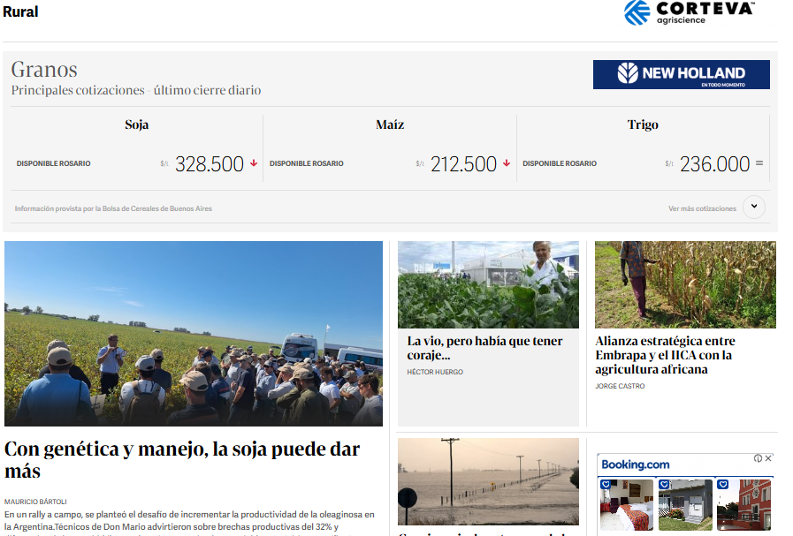793x536 pixels.
Task: Open the New Holland banner ad
Action: click(x=682, y=75)
